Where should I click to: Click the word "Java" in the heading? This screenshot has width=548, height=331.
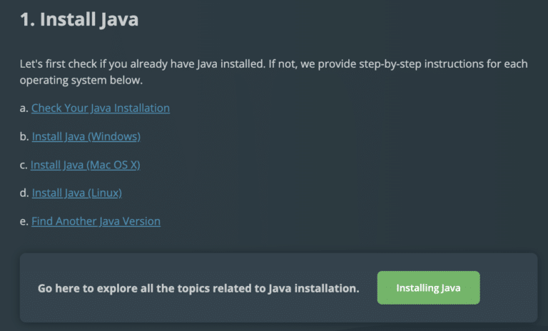(x=118, y=19)
